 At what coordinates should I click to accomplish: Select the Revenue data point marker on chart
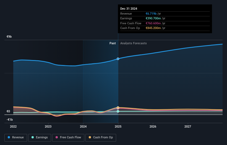click(x=118, y=59)
